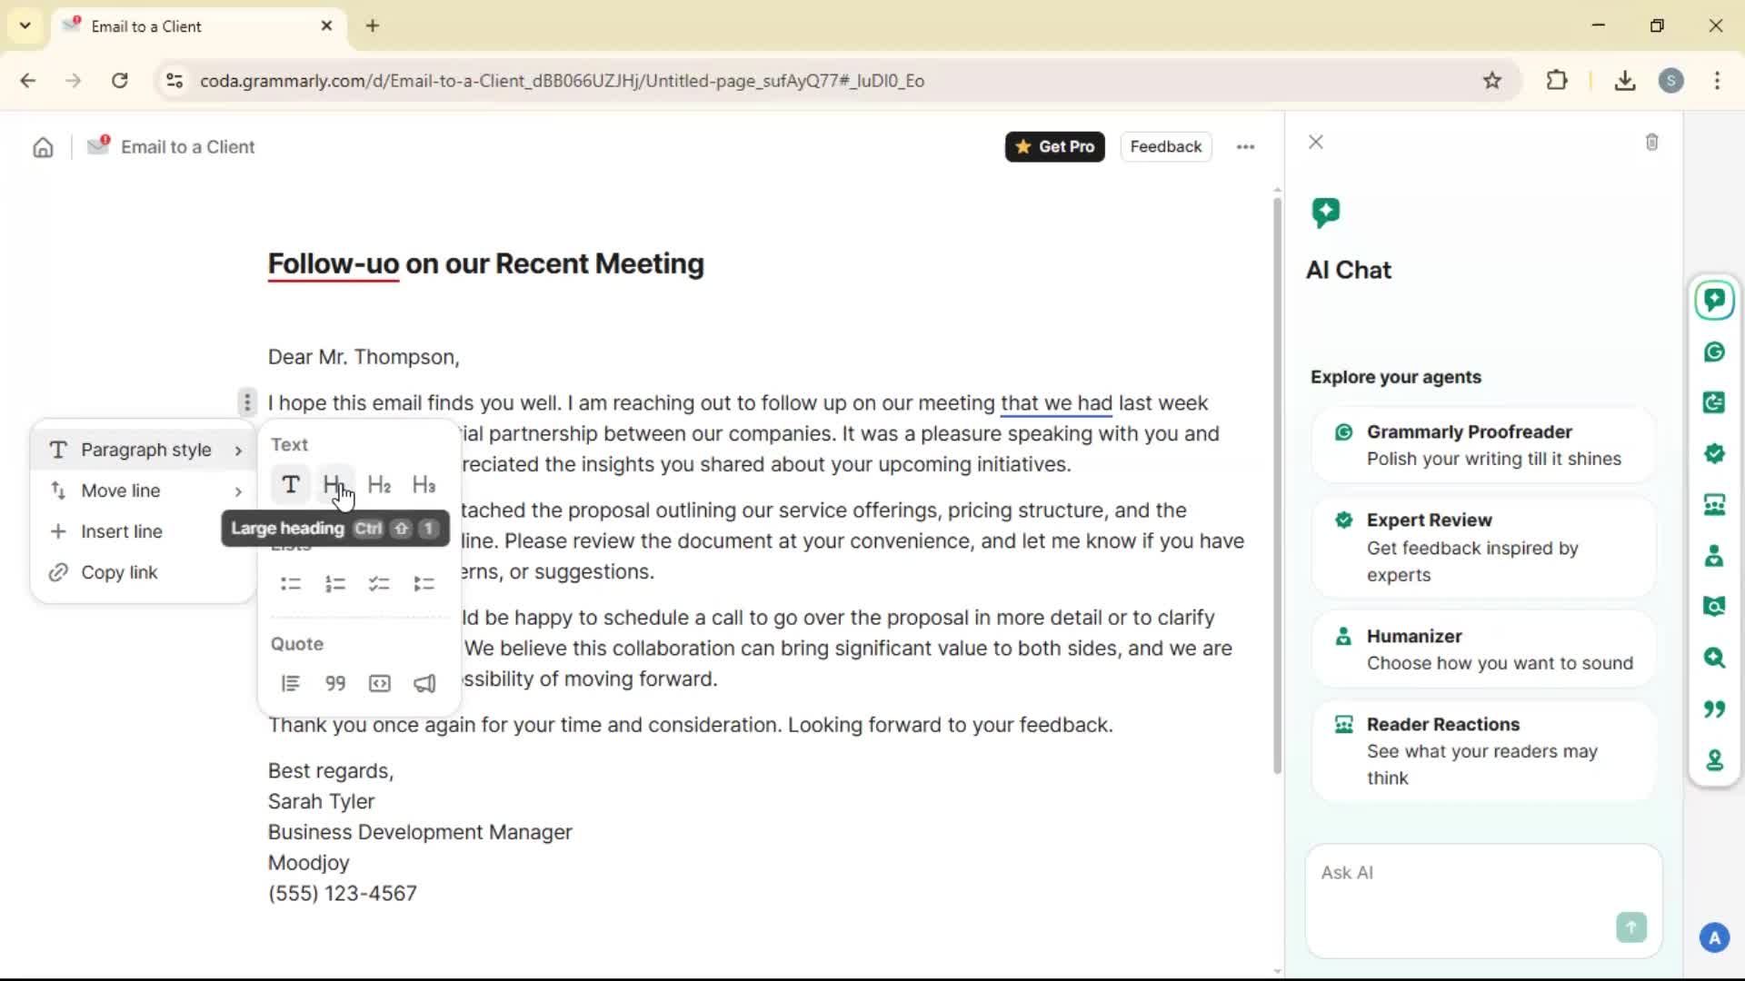Apply the H2 medium heading style
The image size is (1745, 981).
[379, 485]
